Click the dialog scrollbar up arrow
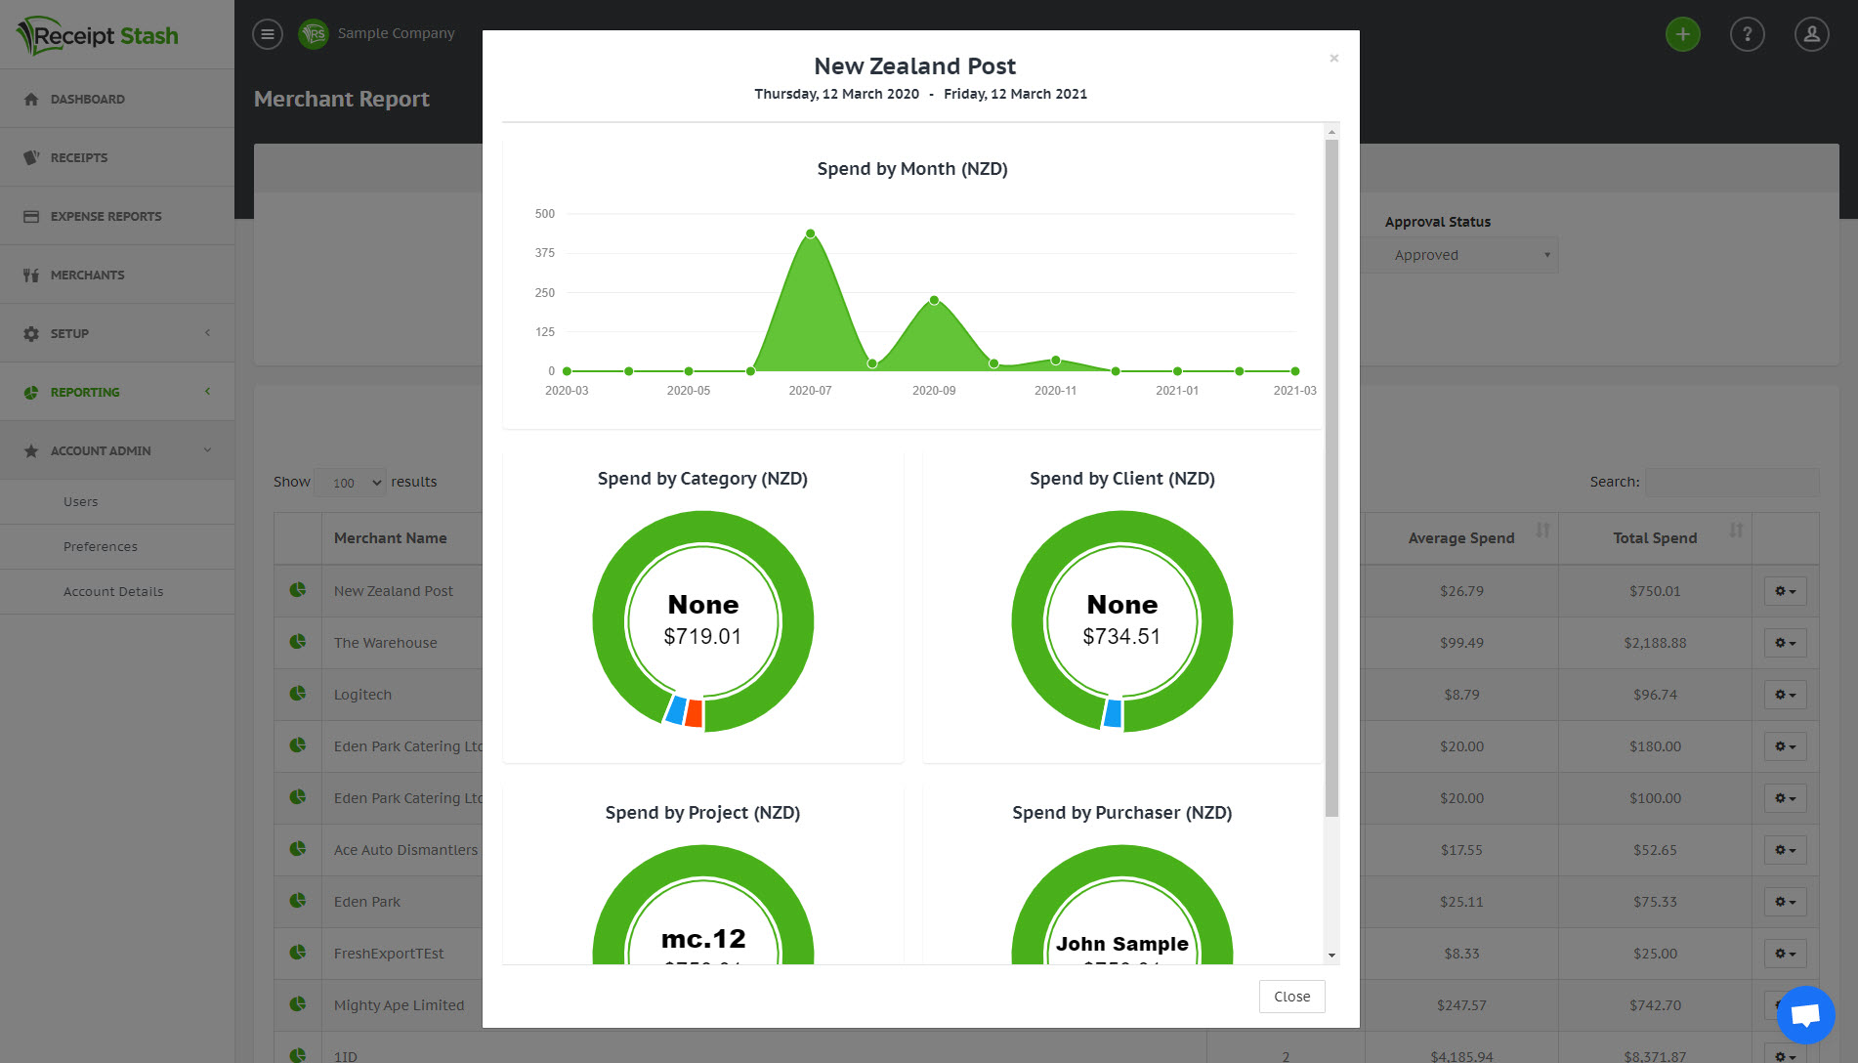 point(1331,131)
